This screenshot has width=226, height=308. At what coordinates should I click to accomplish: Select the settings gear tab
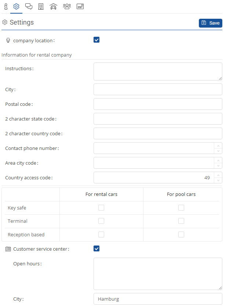coord(16,6)
